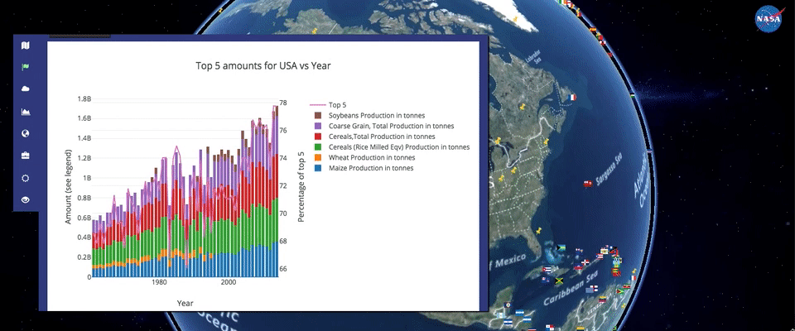Click the French flag near Newfoundland
The height and width of the screenshot is (331, 795).
pyautogui.click(x=571, y=97)
